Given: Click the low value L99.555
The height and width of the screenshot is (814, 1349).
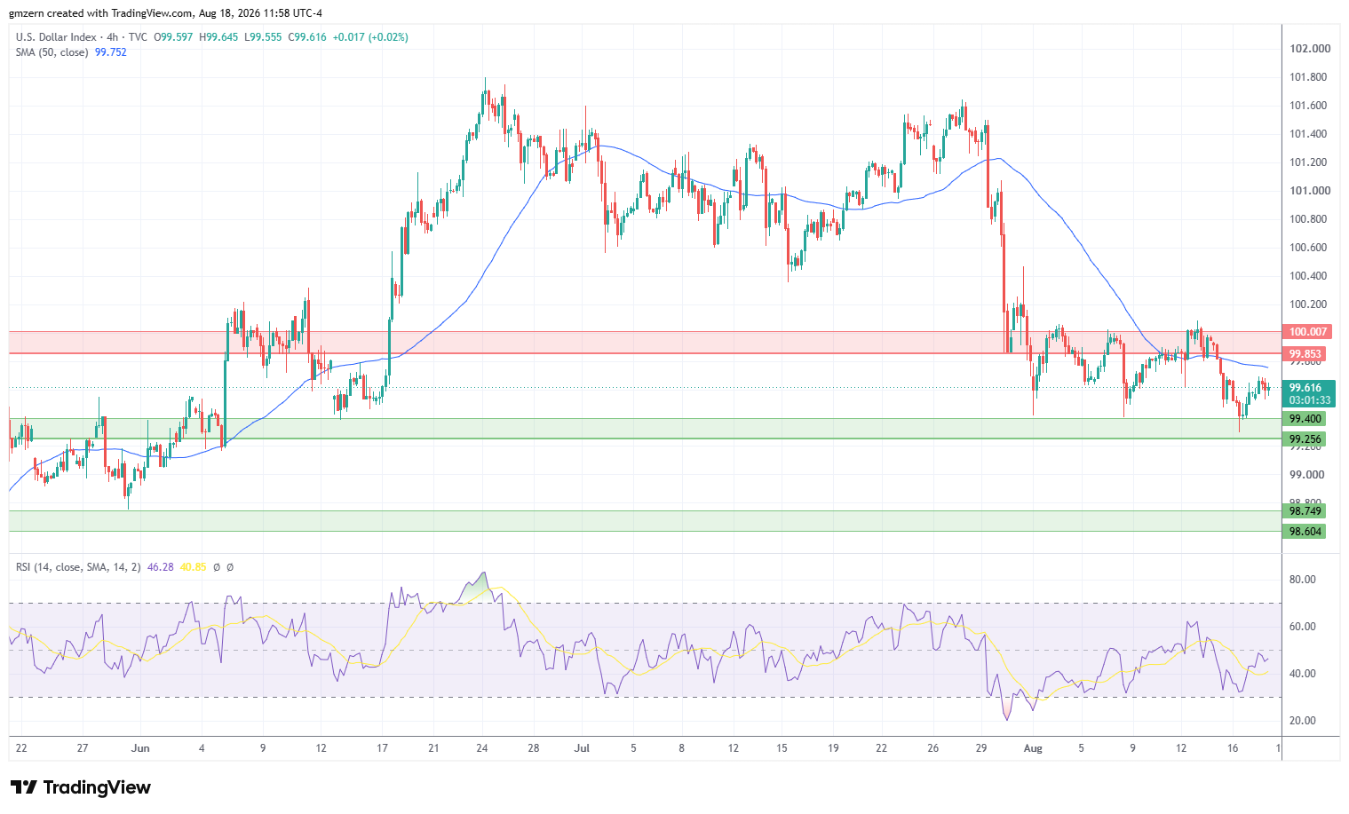Looking at the screenshot, I should [x=263, y=37].
